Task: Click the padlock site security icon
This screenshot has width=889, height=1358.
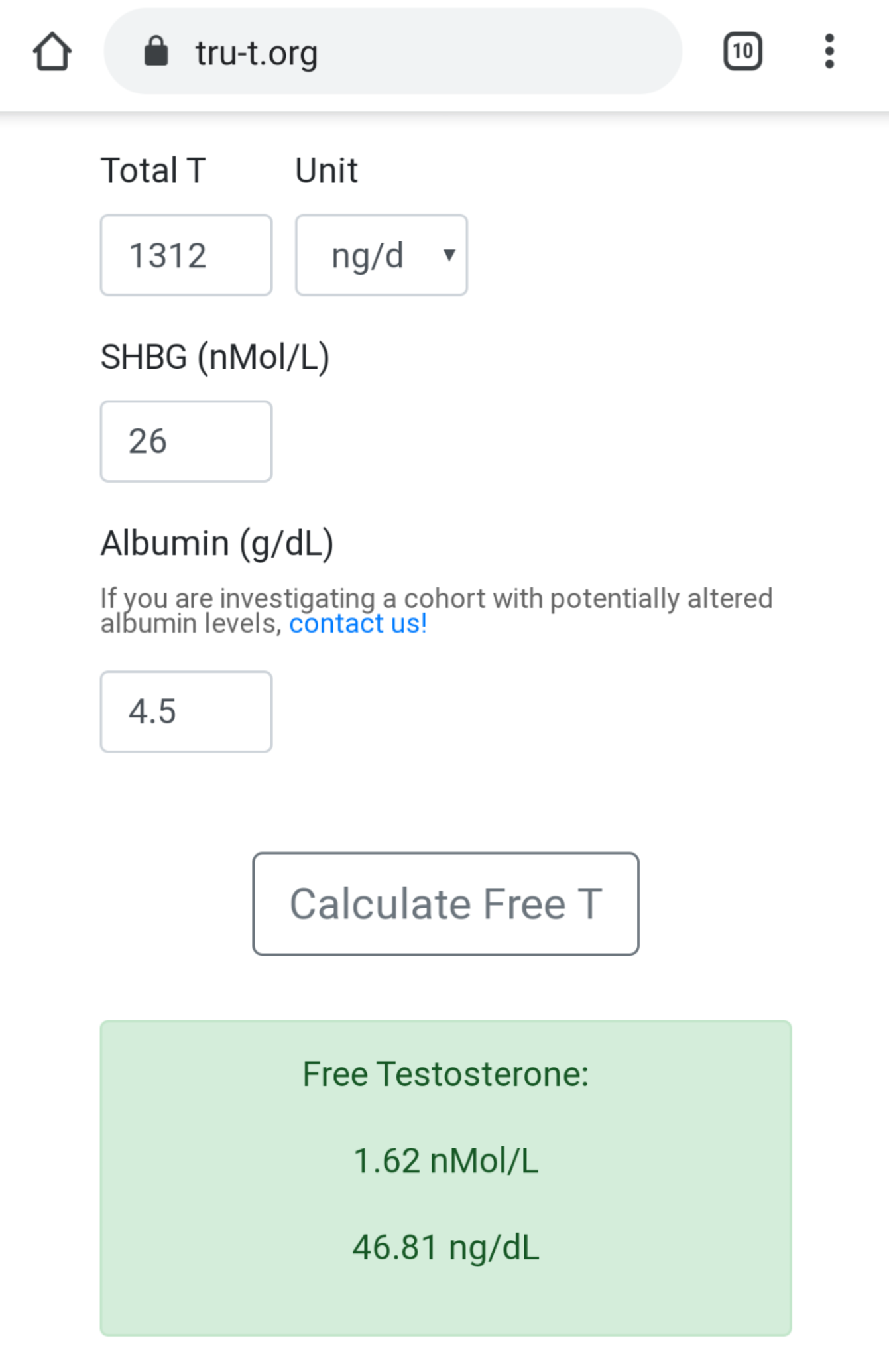Action: point(156,52)
